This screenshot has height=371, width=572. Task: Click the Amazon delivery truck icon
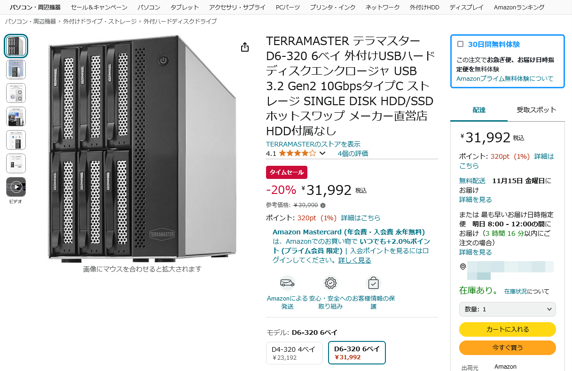287,283
